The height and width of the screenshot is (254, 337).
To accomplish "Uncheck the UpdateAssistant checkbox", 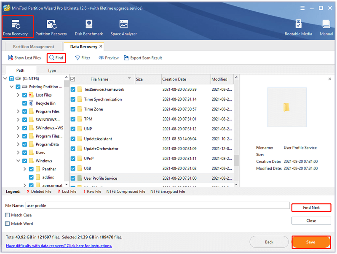I will point(73,139).
